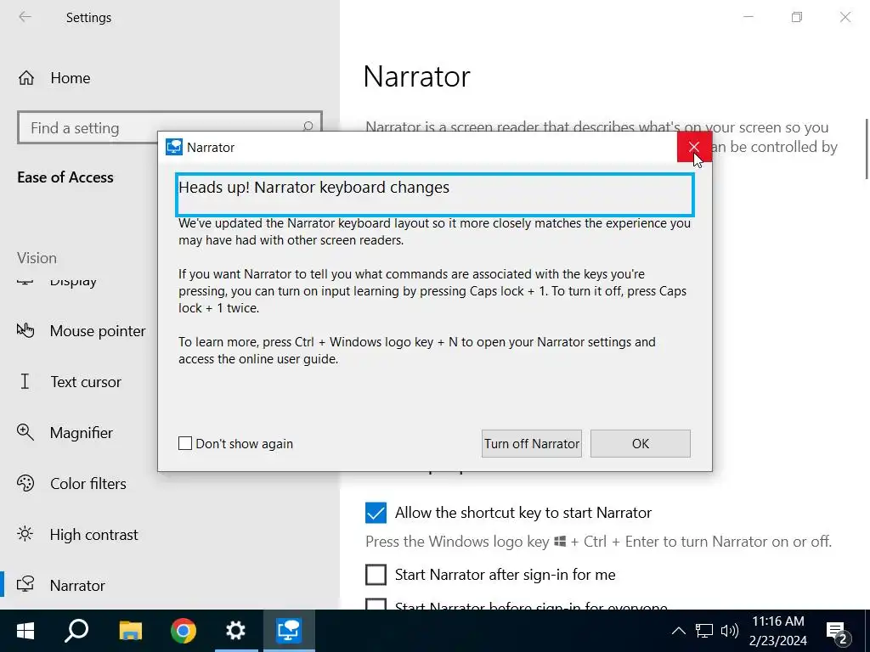Open taskbar Search
The image size is (870, 652).
pos(76,631)
